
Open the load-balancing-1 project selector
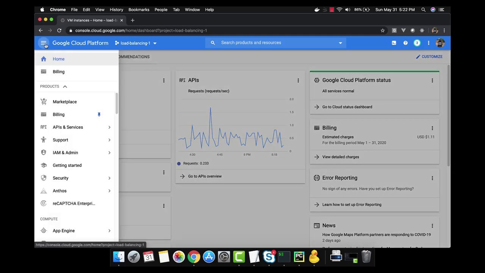coord(136,43)
